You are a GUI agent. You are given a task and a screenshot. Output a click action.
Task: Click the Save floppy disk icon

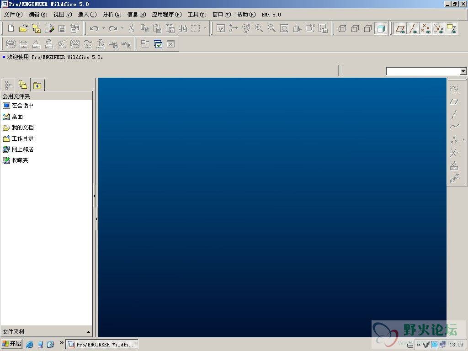coord(62,28)
